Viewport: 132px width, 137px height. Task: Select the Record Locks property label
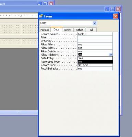49,65
